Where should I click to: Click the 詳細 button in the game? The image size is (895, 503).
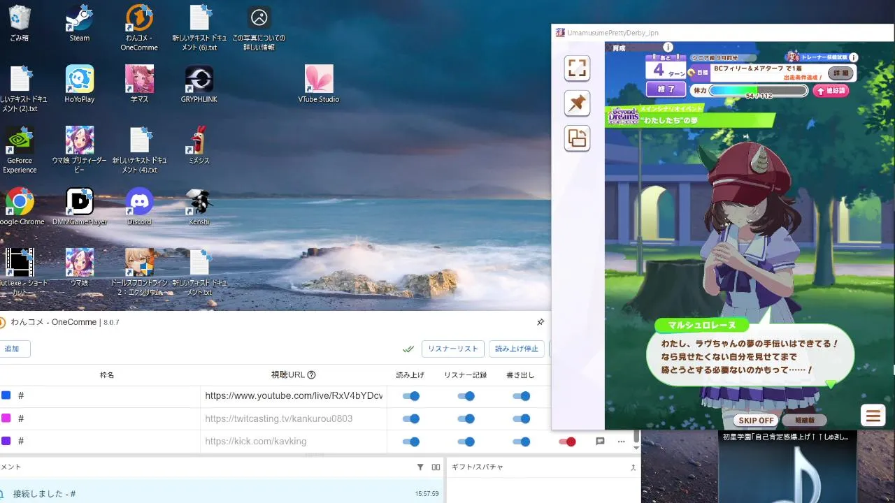(x=841, y=73)
